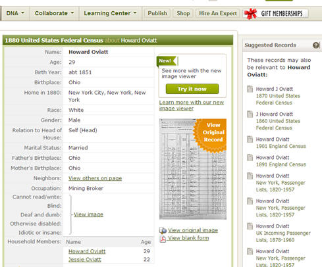Open Jessie Oviatt household member link

pyautogui.click(x=85, y=260)
